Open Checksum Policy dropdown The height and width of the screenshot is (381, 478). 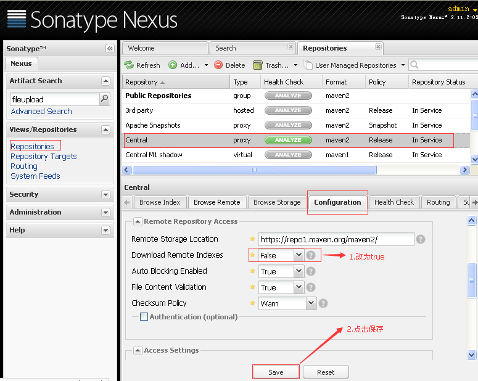(311, 303)
